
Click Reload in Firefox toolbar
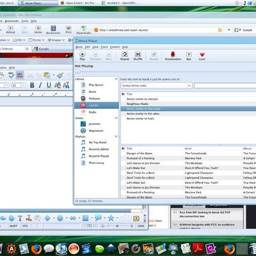(x=10, y=29)
